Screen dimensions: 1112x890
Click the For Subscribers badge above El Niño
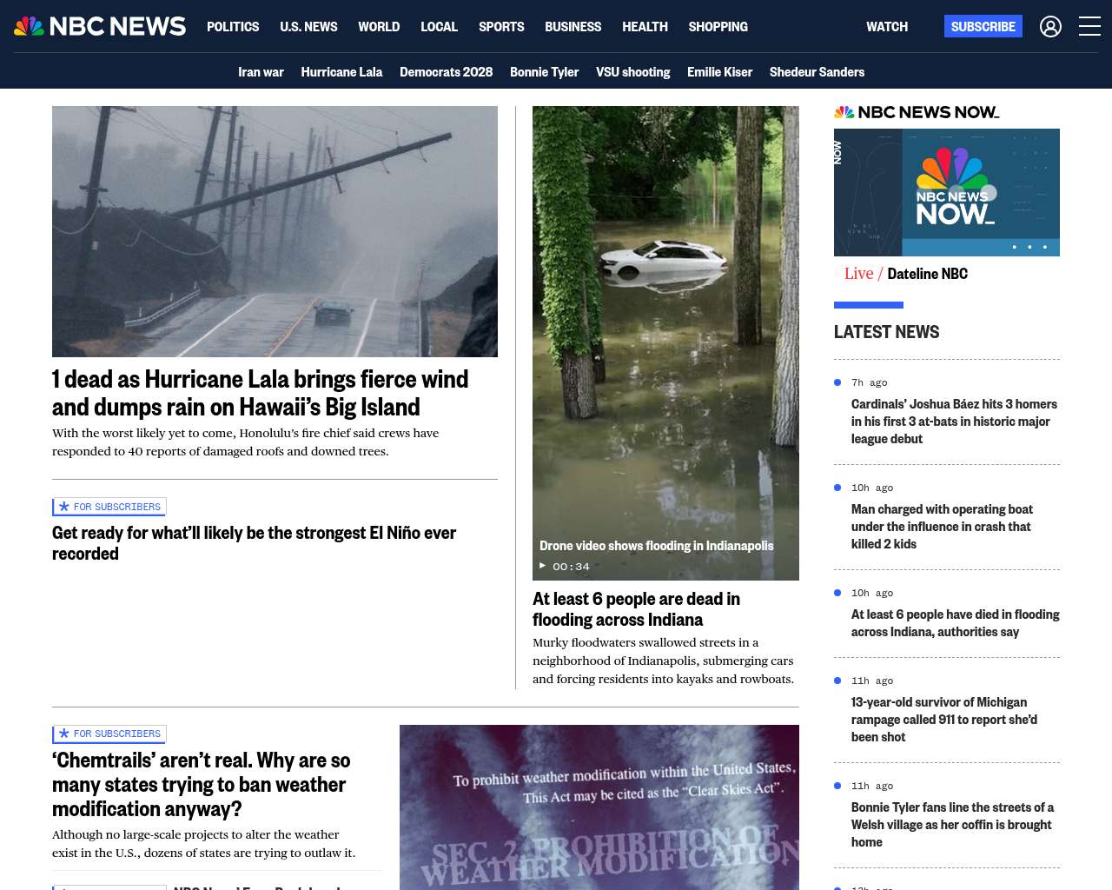tap(109, 507)
